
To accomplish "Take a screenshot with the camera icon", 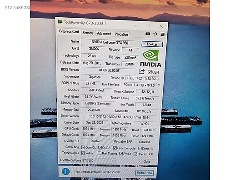I will (x=148, y=34).
